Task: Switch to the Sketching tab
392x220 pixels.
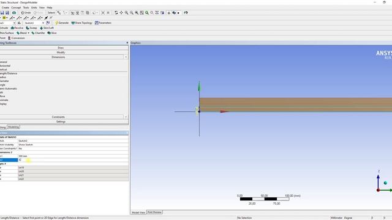Action: point(2,127)
